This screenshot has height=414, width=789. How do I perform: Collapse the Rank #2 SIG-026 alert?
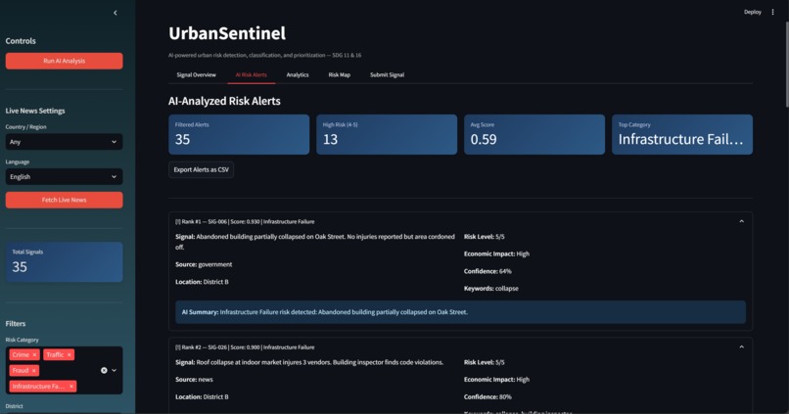[x=741, y=347]
